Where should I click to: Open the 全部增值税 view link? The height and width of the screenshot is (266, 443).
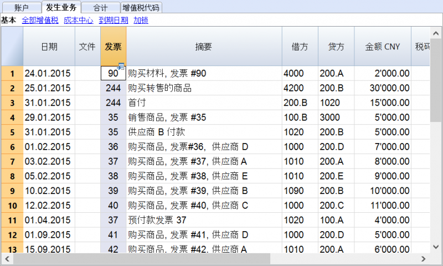click(x=40, y=20)
